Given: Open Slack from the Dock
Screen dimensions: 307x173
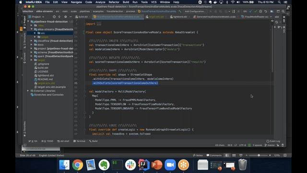Looking at the screenshot, I should pos(130,165).
